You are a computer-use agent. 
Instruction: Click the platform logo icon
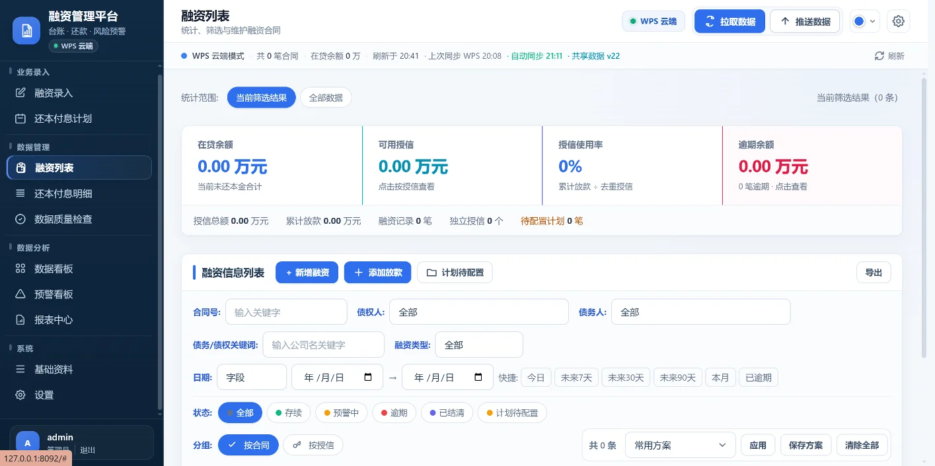[26, 30]
